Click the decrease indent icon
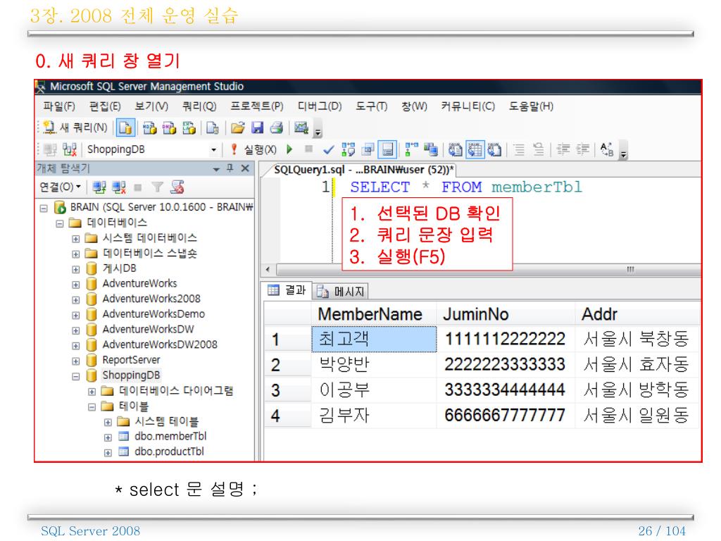 (563, 149)
